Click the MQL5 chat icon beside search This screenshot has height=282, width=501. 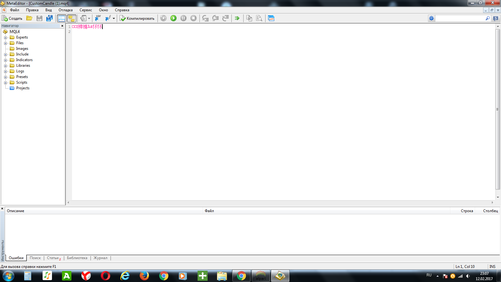496,18
